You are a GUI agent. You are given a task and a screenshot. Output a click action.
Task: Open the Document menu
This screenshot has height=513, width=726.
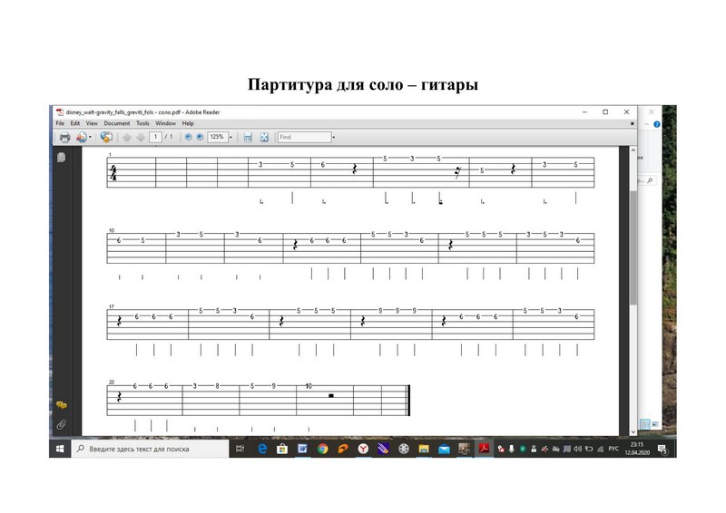point(116,123)
